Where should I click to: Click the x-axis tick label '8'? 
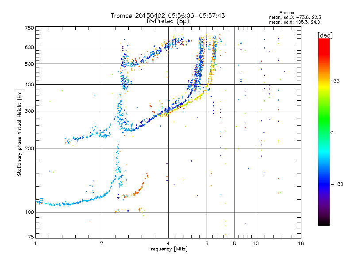tap(235, 243)
